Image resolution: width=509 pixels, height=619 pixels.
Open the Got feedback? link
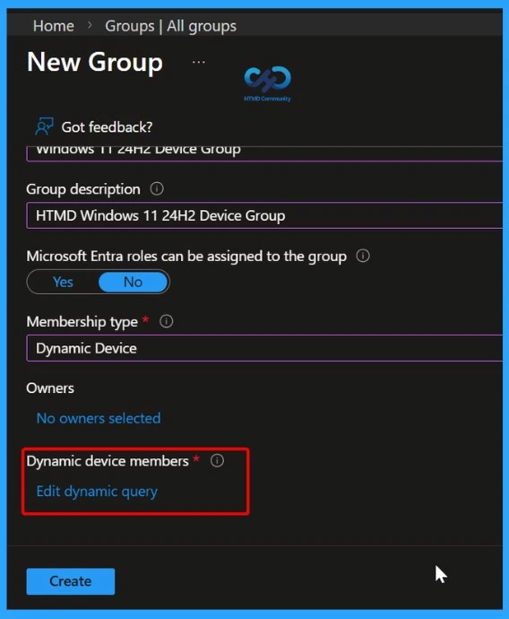107,127
